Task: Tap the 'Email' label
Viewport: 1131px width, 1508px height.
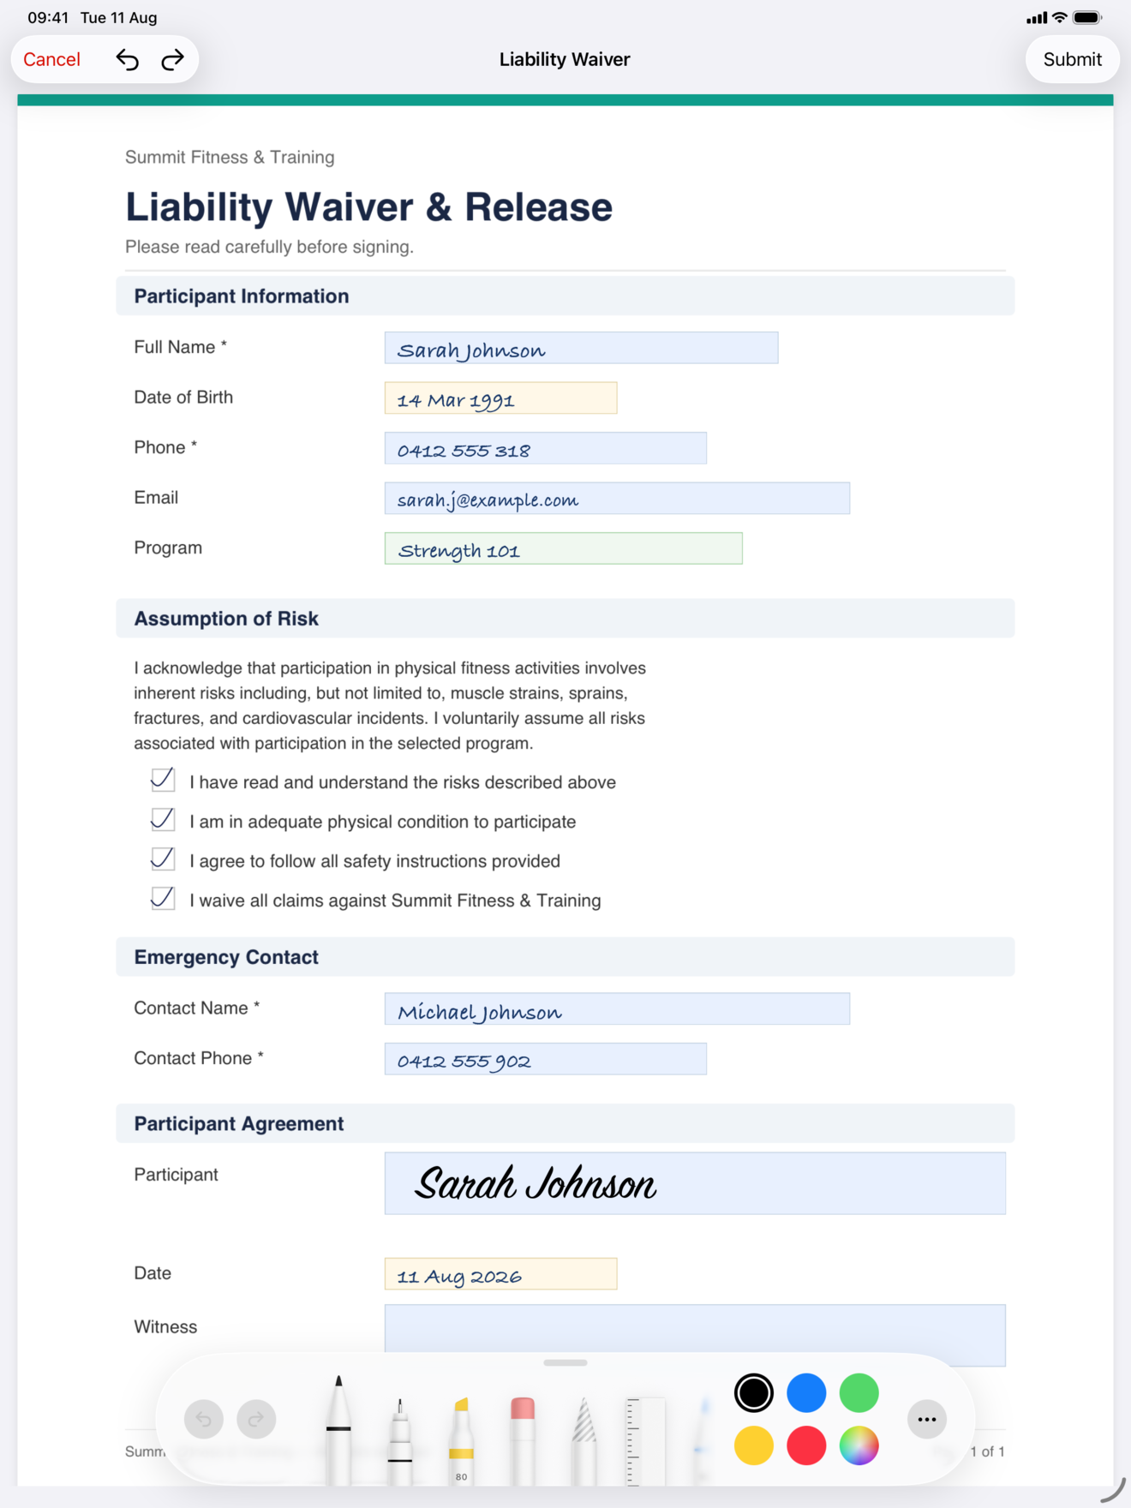Action: [x=156, y=498]
